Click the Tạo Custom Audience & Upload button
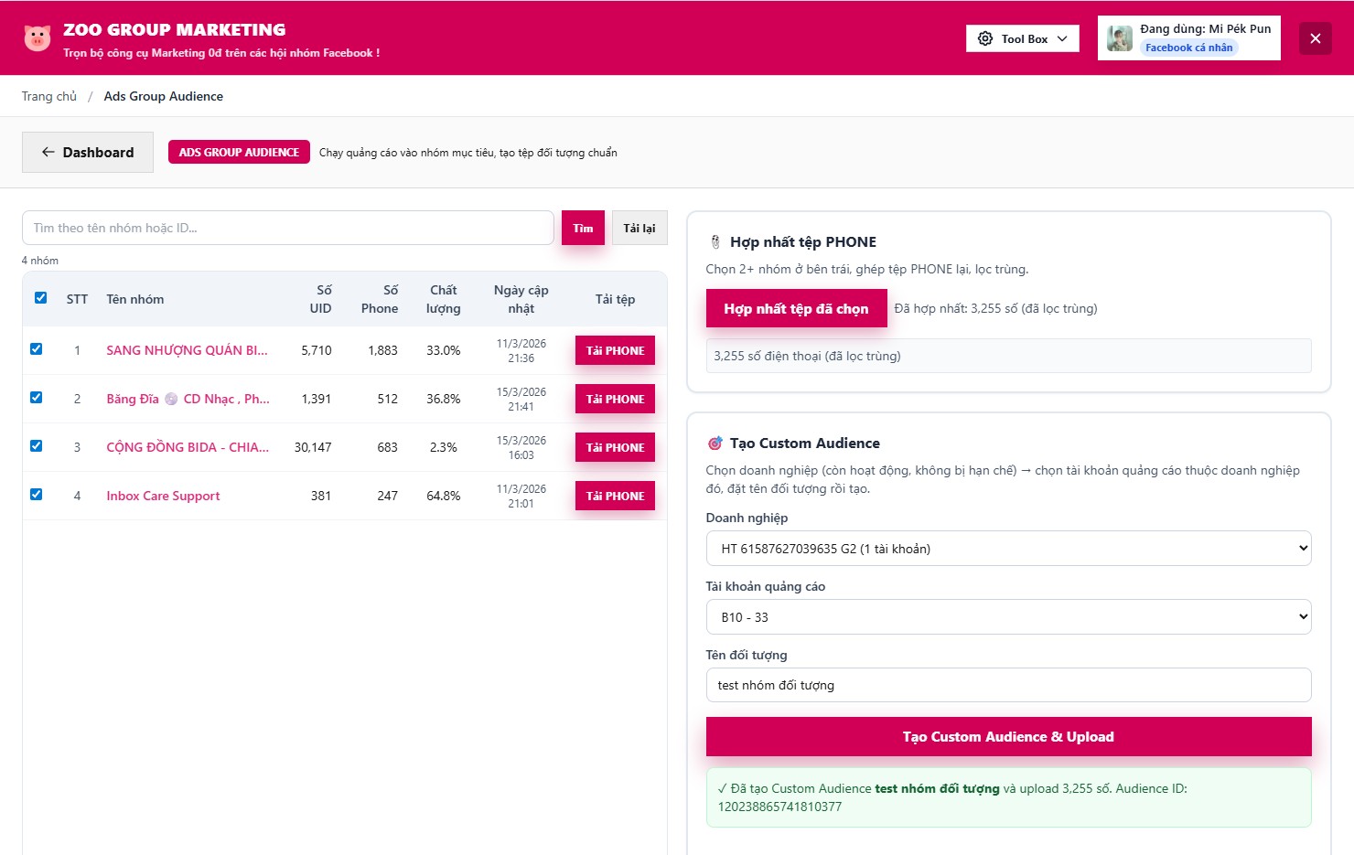The height and width of the screenshot is (855, 1354). pyautogui.click(x=1008, y=737)
